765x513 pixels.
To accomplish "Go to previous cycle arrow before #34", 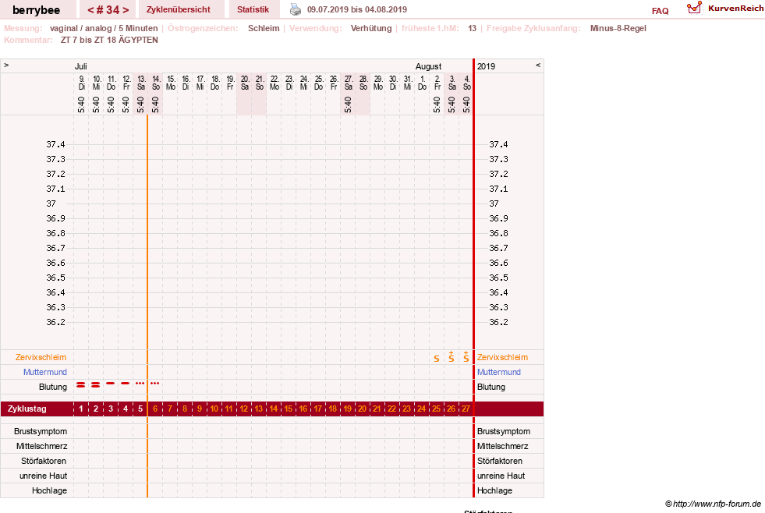I will point(90,10).
